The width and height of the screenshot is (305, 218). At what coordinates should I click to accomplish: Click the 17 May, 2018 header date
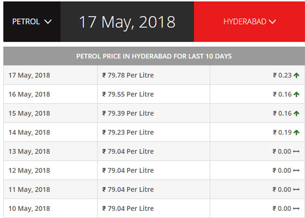127,22
